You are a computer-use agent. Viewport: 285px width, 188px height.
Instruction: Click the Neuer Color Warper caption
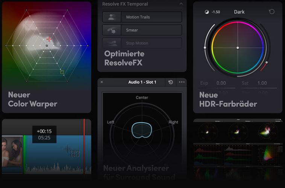click(x=33, y=99)
